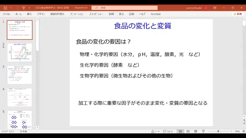This screenshot has height=138, width=246.
Task: Go to next slide using double-arrow button
Action: pyautogui.click(x=244, y=123)
